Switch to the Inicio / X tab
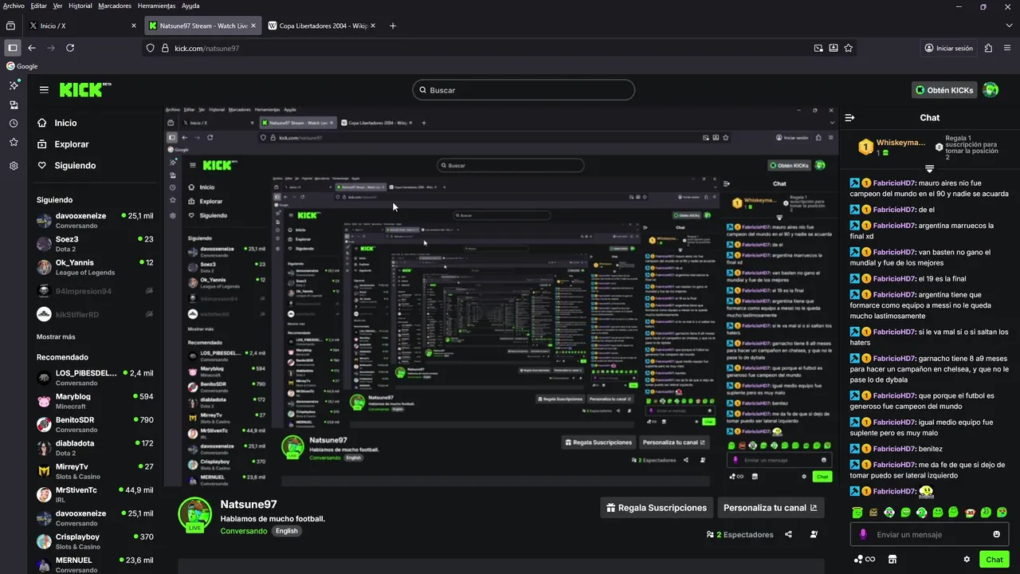The height and width of the screenshot is (574, 1020). (x=83, y=26)
